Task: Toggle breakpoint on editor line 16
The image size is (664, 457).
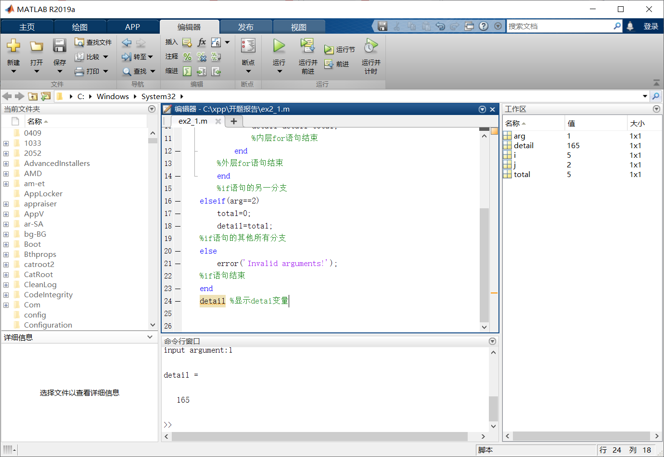Action: pos(178,201)
